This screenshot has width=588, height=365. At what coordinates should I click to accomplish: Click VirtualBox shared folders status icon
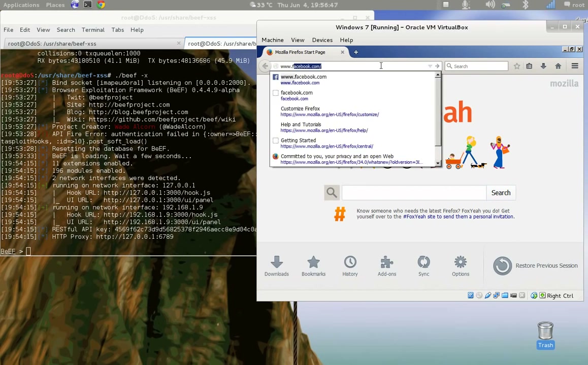click(x=505, y=296)
